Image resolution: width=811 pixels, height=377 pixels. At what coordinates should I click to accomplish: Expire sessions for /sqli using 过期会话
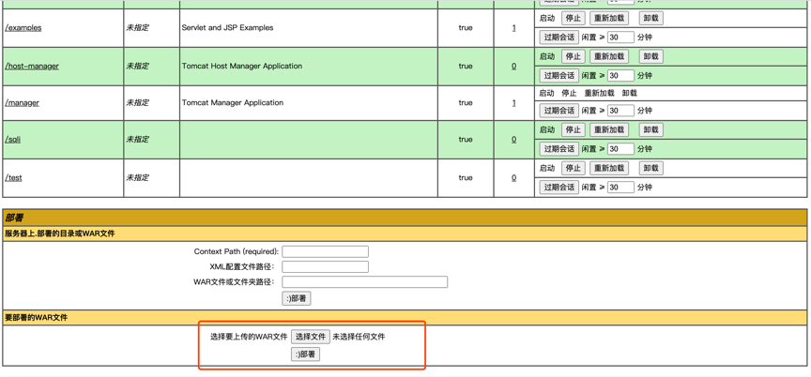(x=559, y=149)
